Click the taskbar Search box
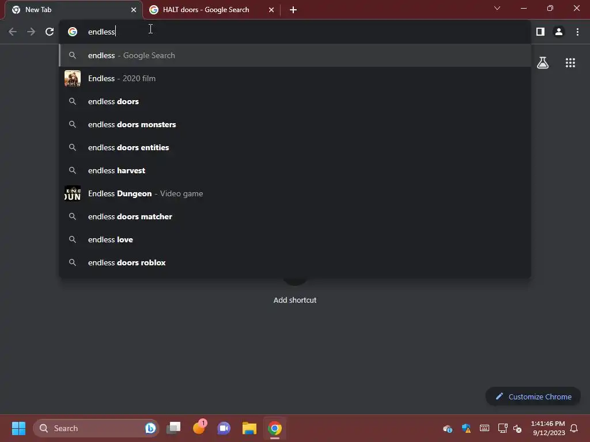 pyautogui.click(x=96, y=428)
